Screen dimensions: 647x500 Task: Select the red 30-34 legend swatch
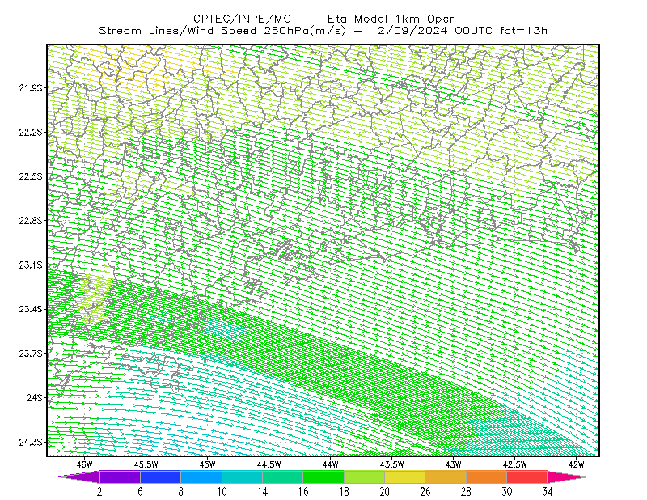527,477
